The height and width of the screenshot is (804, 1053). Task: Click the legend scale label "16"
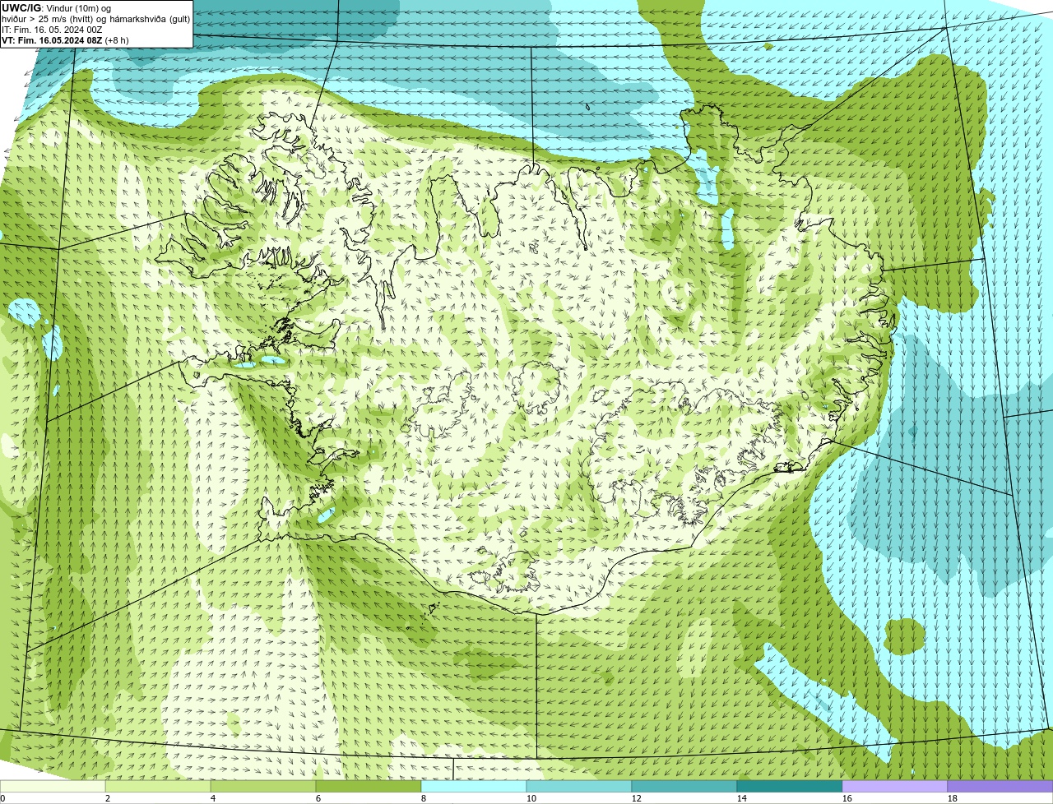(847, 798)
